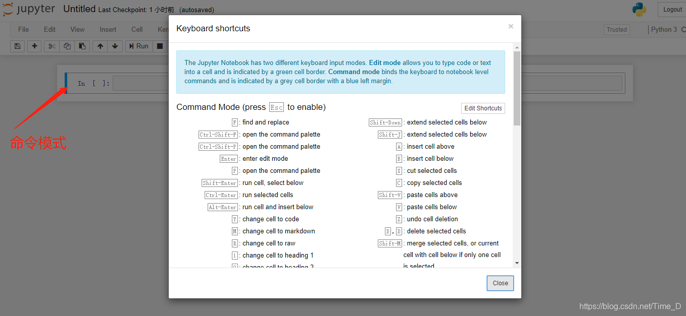Click the Command Mode heading
Screen dimensions: 686x316
coord(251,107)
